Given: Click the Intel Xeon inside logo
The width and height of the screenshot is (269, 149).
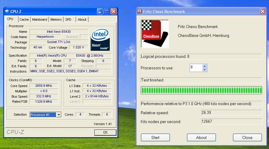Looking at the screenshot, I should pos(100,40).
